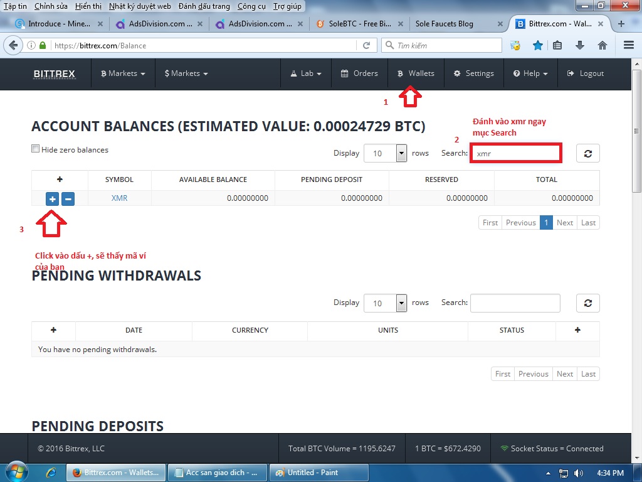642x482 pixels.
Task: Click the blue minus withdraw button for XMR
Action: [68, 199]
